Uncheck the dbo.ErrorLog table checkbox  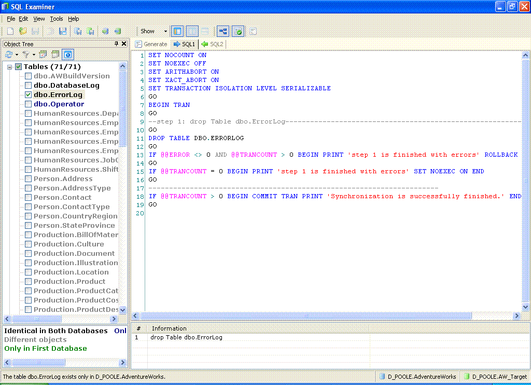coord(29,95)
